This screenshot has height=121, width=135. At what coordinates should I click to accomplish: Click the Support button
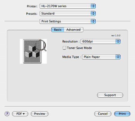110,95
